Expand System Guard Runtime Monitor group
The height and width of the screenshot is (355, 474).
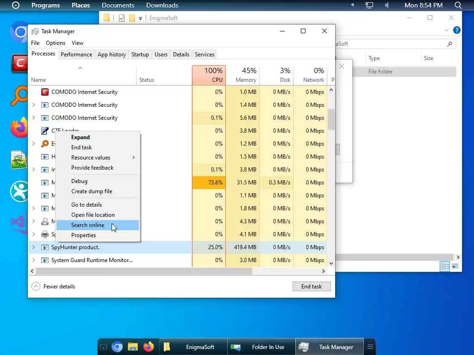[33, 260]
